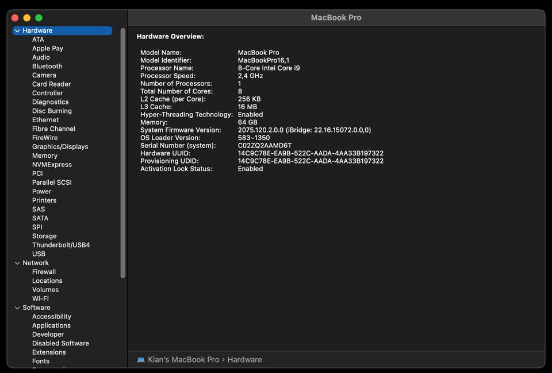552x373 pixels.
Task: Click the serial number C02ZQ2AAMD6T
Action: click(264, 145)
